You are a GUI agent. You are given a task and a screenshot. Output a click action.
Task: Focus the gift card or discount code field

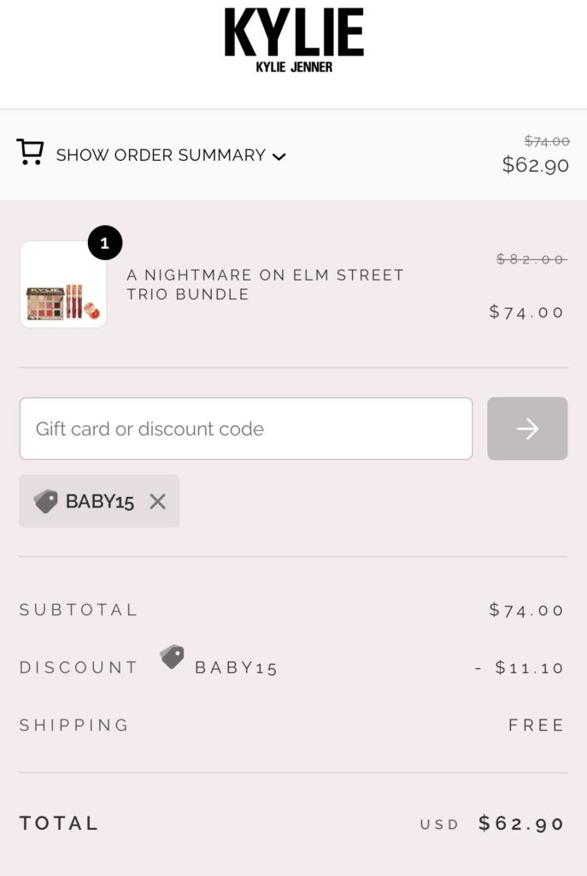pyautogui.click(x=246, y=429)
